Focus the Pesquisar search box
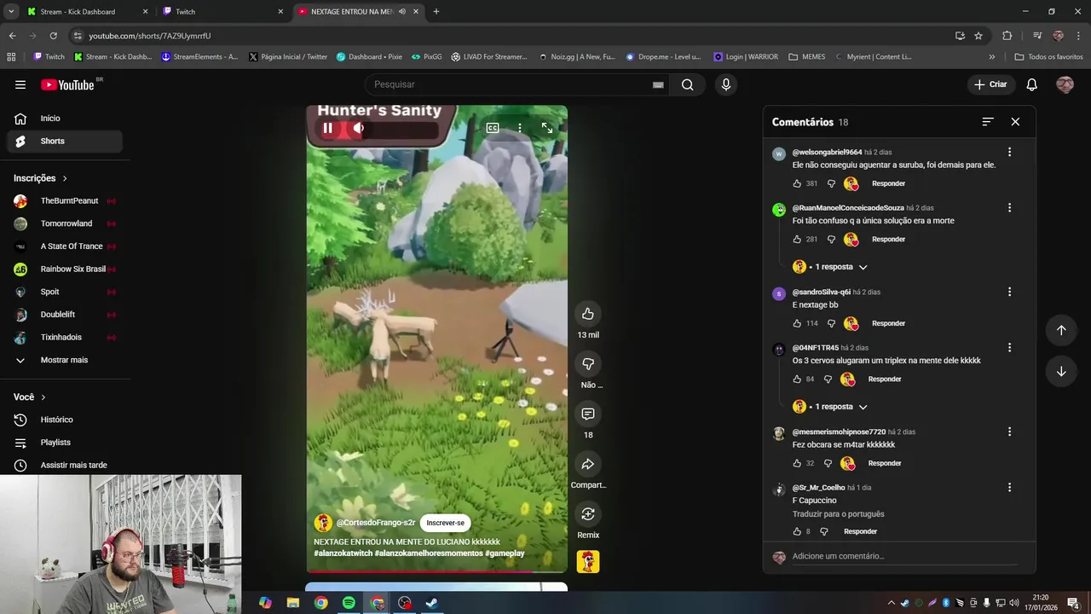Viewport: 1091px width, 614px height. [x=508, y=84]
